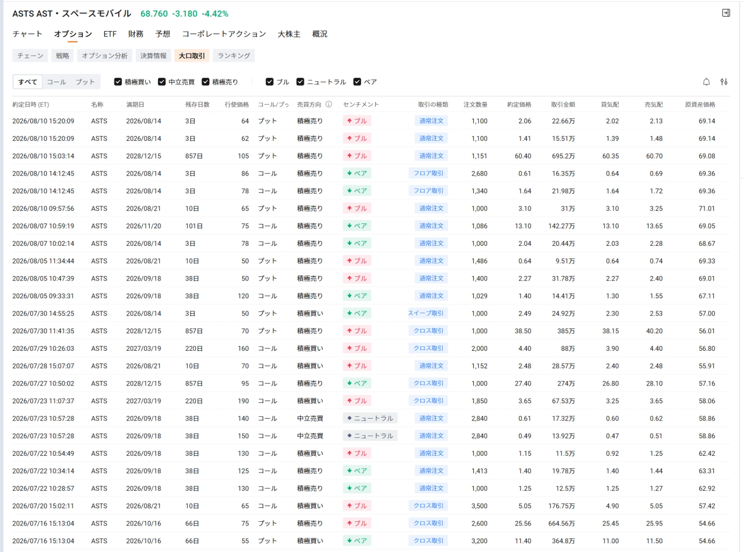Select the 大口取引 sub-tab button
Screen dimensions: 744x552
pos(192,56)
